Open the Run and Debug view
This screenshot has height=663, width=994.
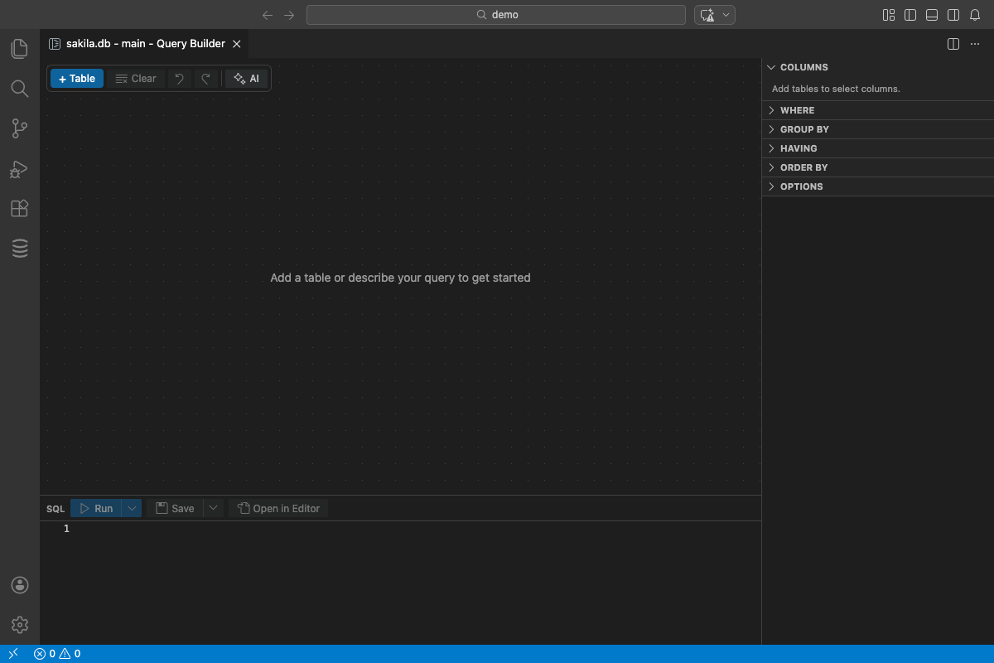click(x=19, y=168)
